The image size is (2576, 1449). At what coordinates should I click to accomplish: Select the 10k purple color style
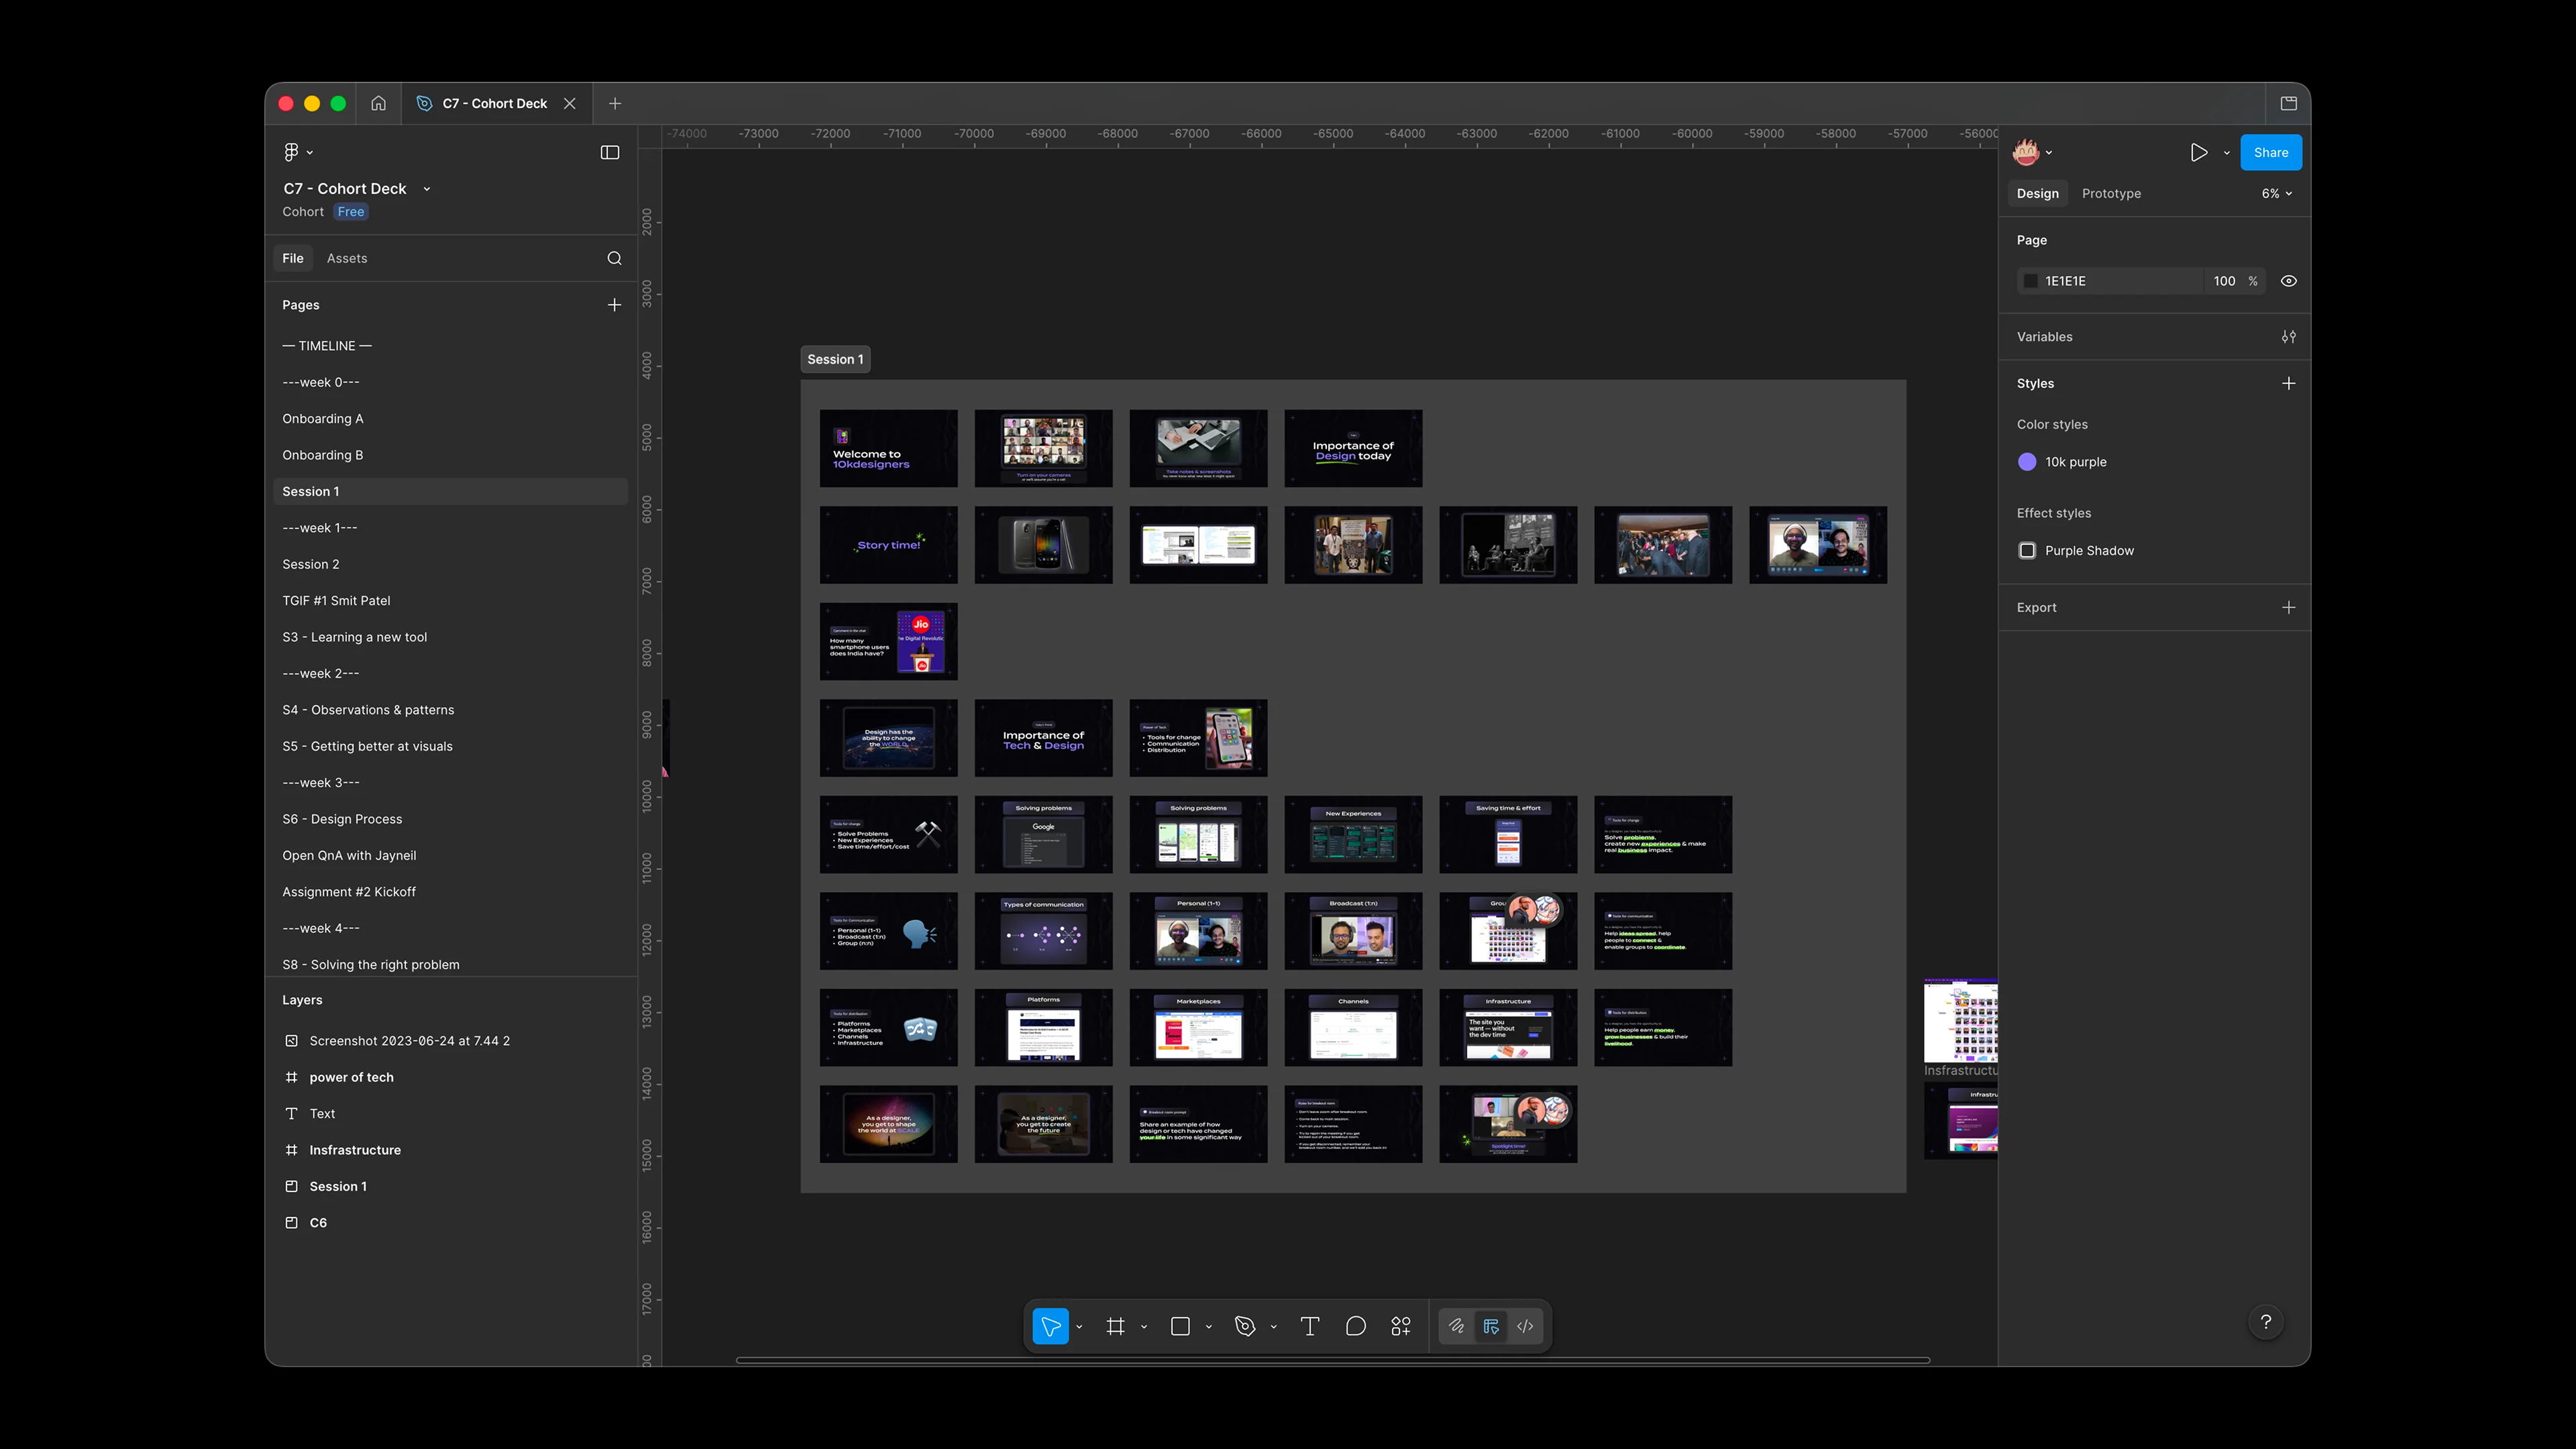(2075, 462)
